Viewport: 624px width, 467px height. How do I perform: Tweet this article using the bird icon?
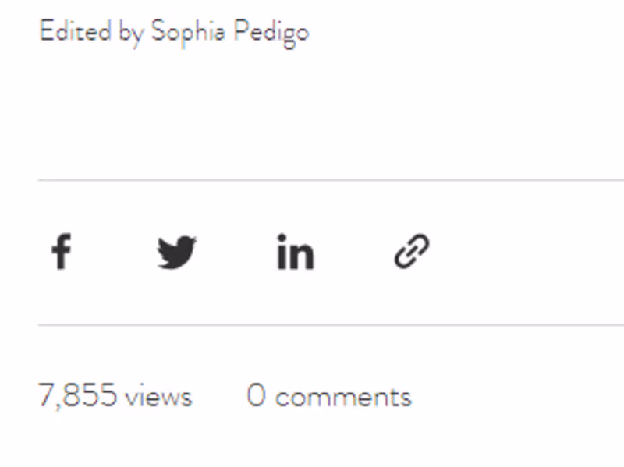coord(177,252)
